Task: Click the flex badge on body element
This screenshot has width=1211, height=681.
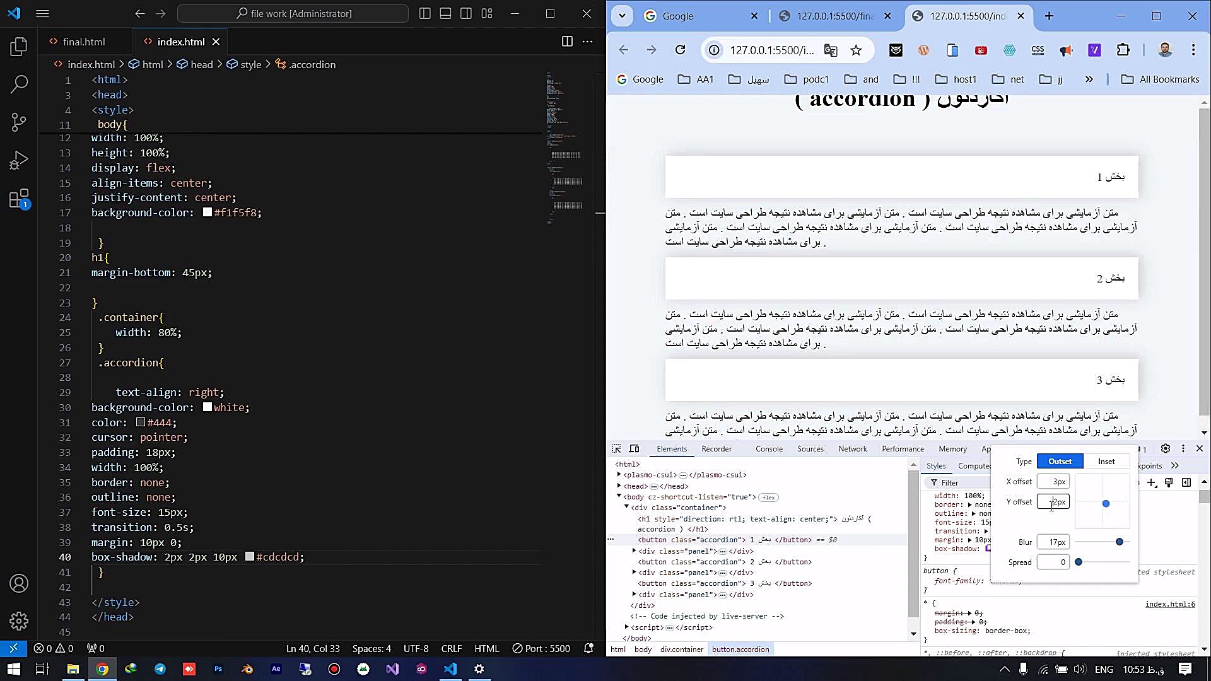Action: tap(768, 497)
